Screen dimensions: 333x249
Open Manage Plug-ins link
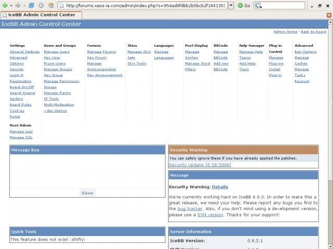coord(276,61)
